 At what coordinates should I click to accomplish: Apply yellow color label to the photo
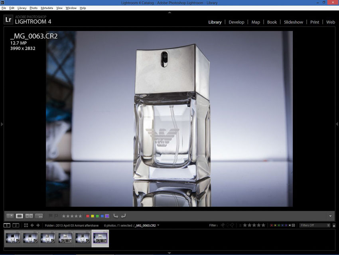click(x=93, y=216)
